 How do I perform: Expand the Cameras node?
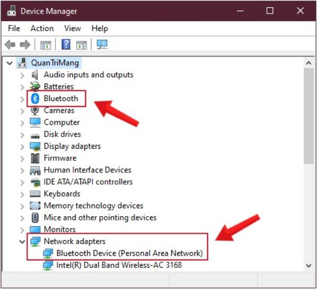(22, 111)
